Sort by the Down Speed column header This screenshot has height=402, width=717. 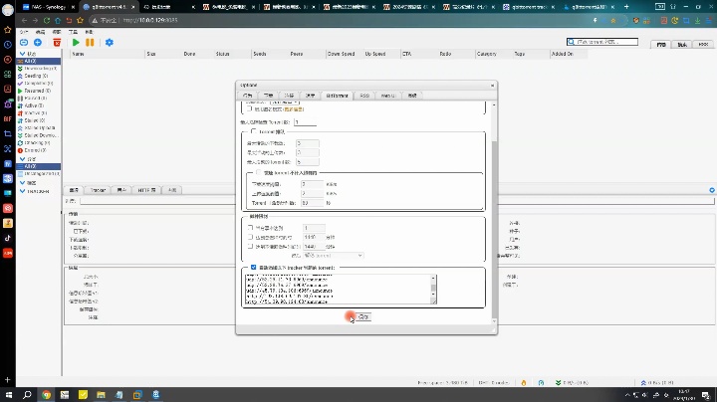342,54
